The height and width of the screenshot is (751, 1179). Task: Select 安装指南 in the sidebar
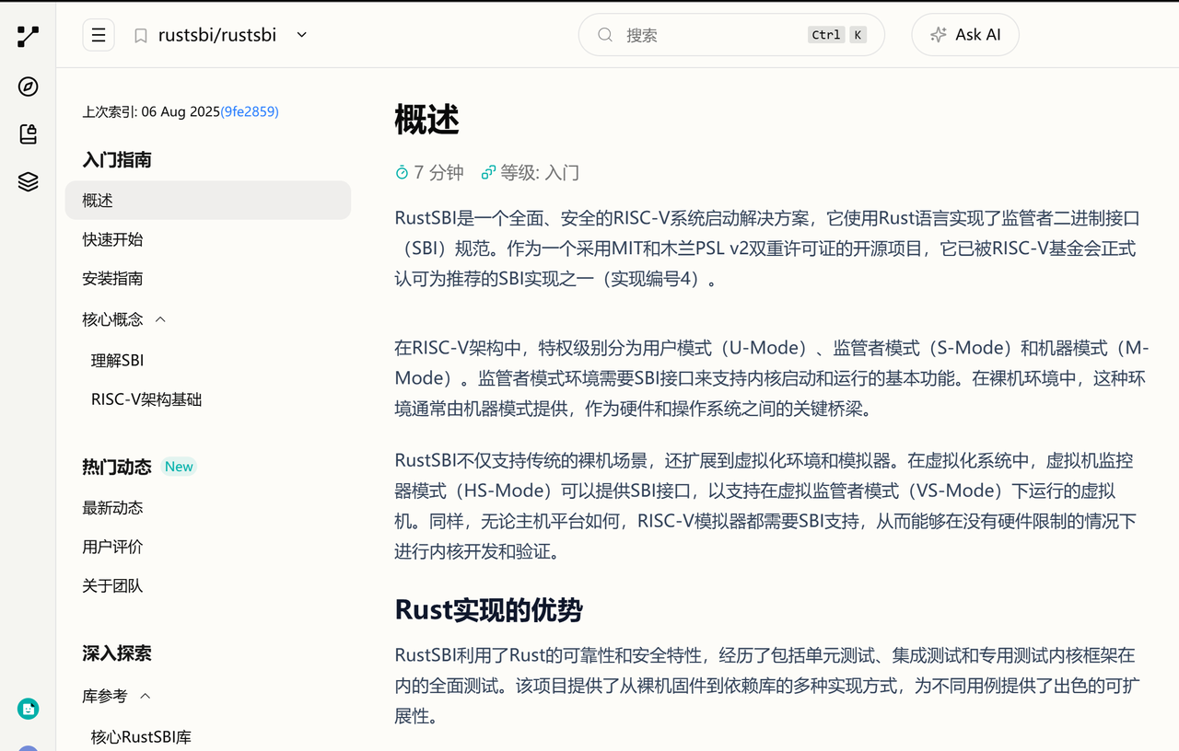click(112, 279)
